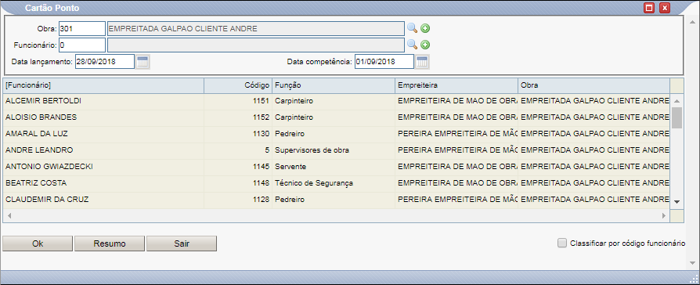700x285 pixels.
Task: Click code cell 1130
Action: click(x=238, y=134)
